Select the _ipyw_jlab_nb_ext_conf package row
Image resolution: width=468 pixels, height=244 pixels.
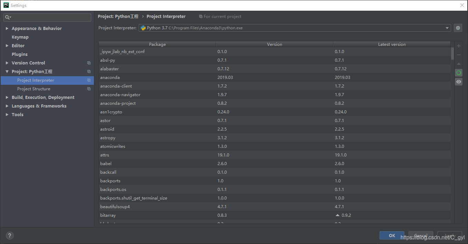click(275, 52)
